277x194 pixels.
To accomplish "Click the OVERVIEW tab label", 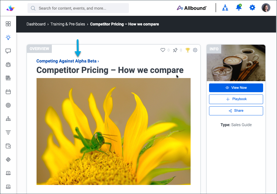I will pyautogui.click(x=39, y=49).
